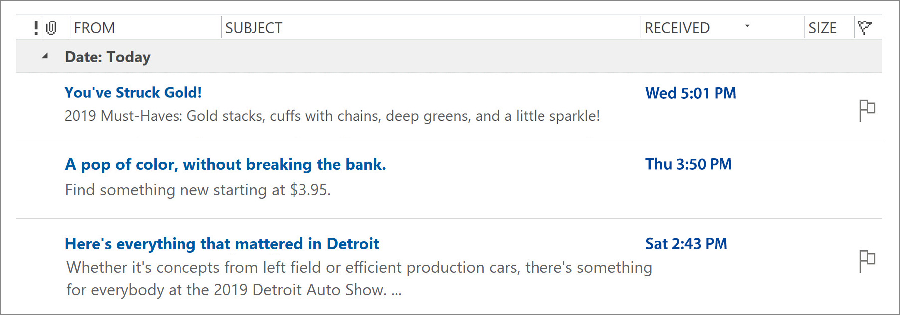The width and height of the screenshot is (900, 315).
Task: Click the Date: Today group header label
Action: click(107, 57)
